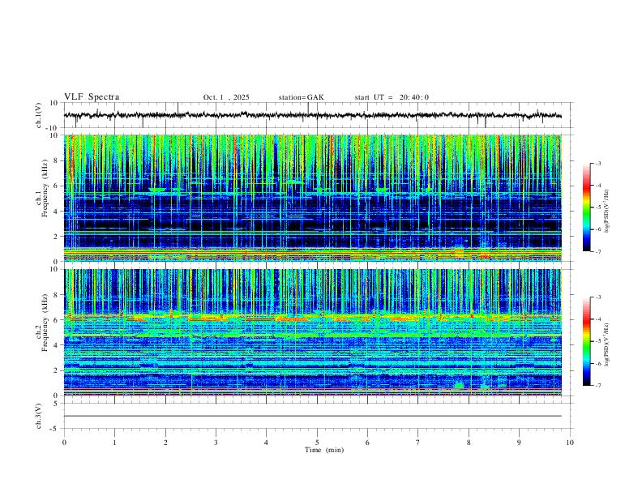Click time axis tick label '5'
The image size is (642, 496).
click(x=317, y=443)
